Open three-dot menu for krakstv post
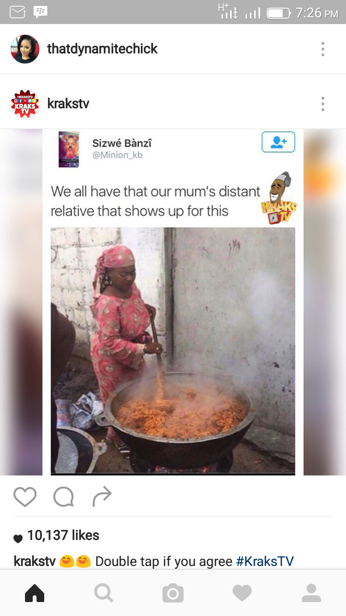The image size is (346, 616). tap(323, 103)
